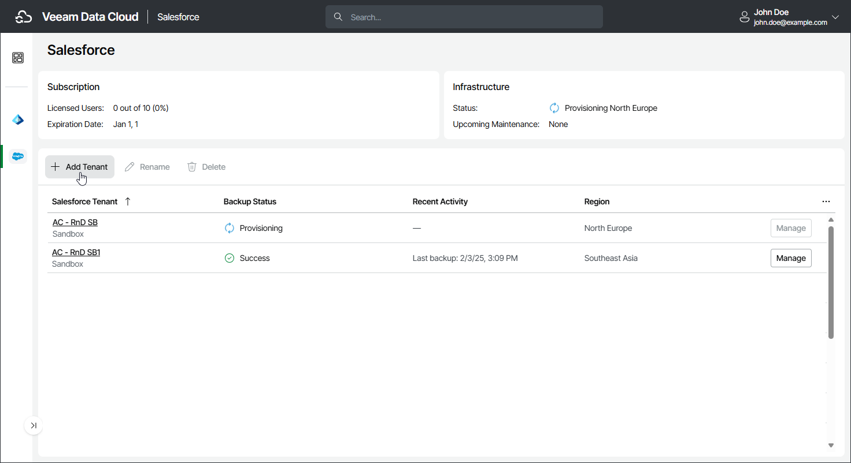Click the Provisioning status spinner icon in table
This screenshot has height=463, width=851.
click(230, 228)
